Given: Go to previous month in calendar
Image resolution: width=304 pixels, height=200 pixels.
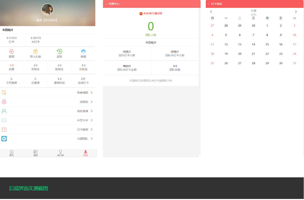Looking at the screenshot, I should (x=211, y=12).
